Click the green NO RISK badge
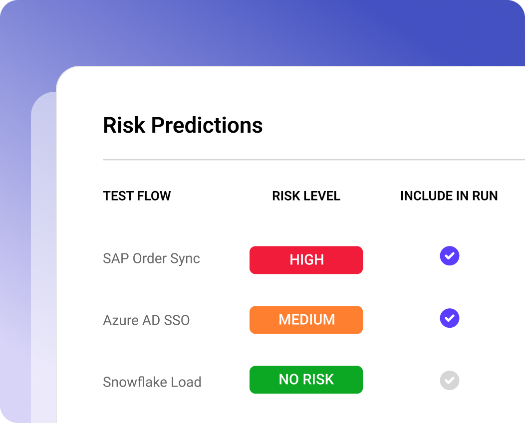 click(306, 380)
